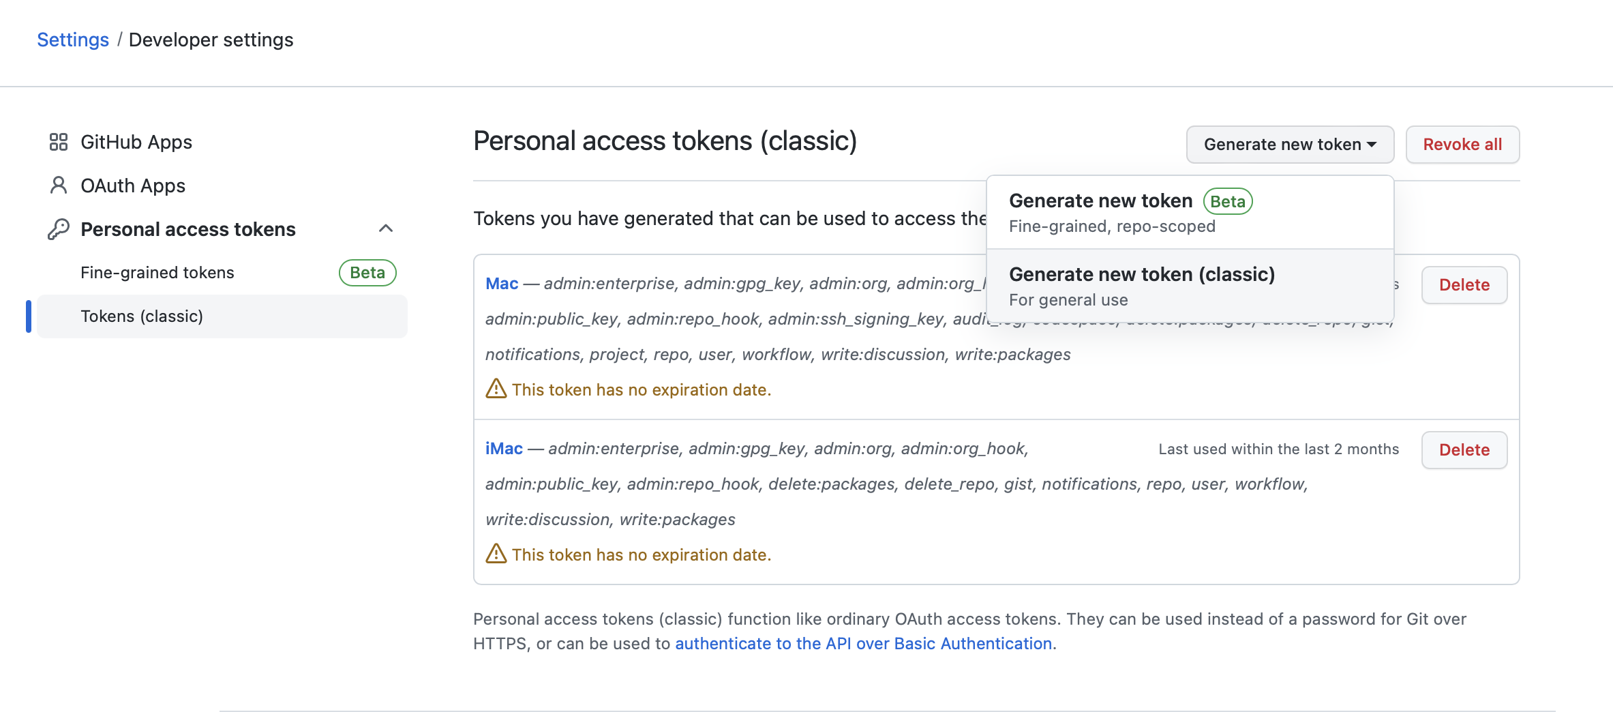The image size is (1613, 712).
Task: Click the OAuth Apps person icon
Action: (x=59, y=186)
